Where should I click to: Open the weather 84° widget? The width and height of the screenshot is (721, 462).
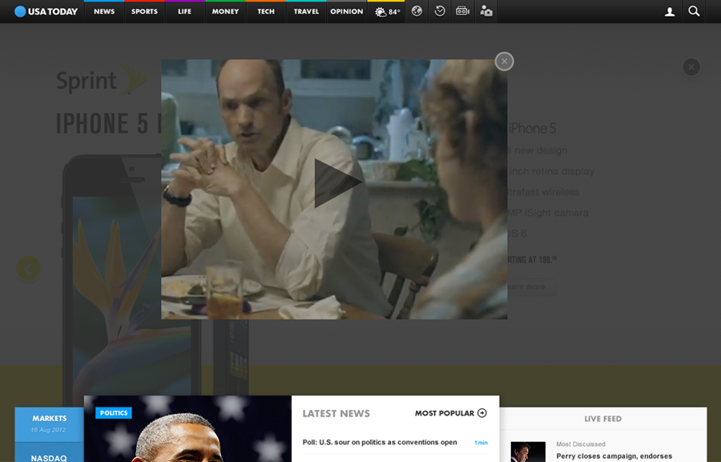386,11
